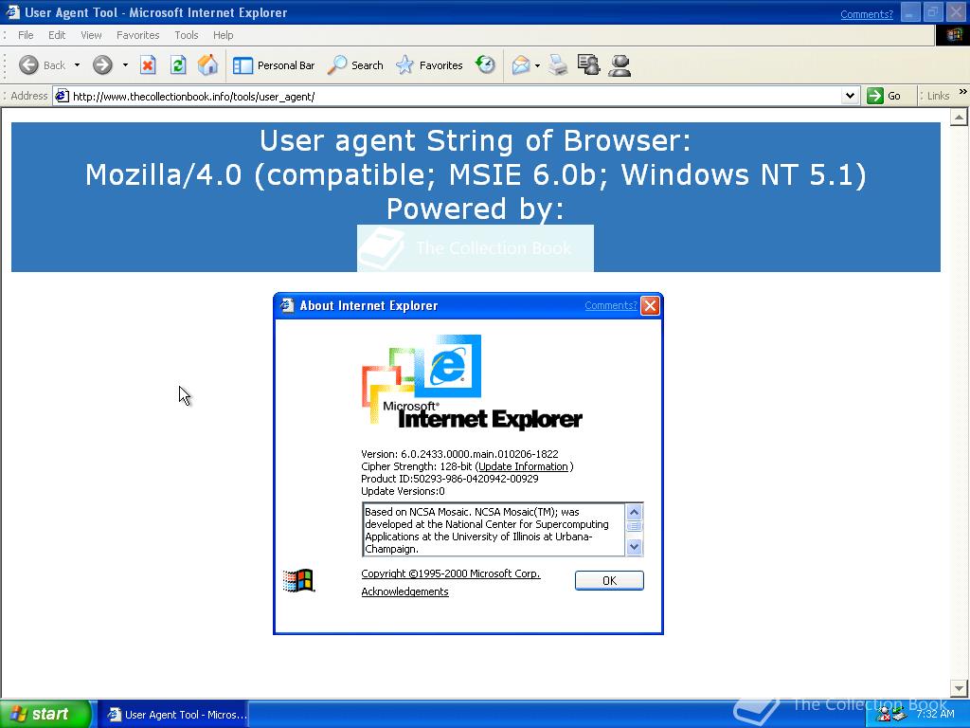970x728 pixels.
Task: Click Comments? link in About dialog
Action: point(611,305)
